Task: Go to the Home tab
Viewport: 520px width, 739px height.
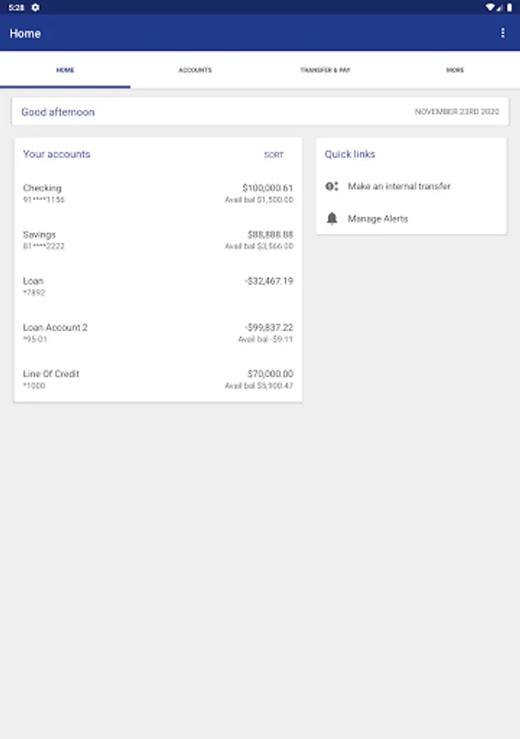Action: coord(65,71)
